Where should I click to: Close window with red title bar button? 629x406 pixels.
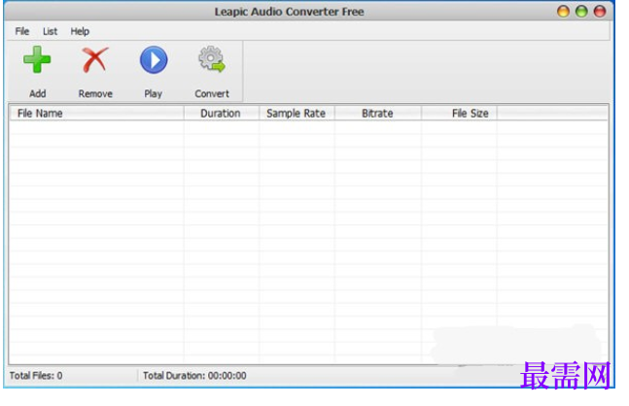pyautogui.click(x=600, y=12)
